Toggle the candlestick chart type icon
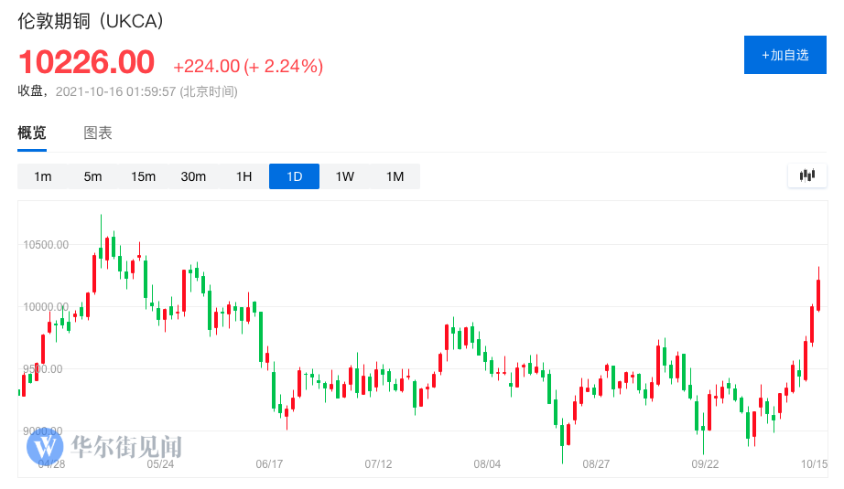This screenshot has width=844, height=489. (806, 175)
